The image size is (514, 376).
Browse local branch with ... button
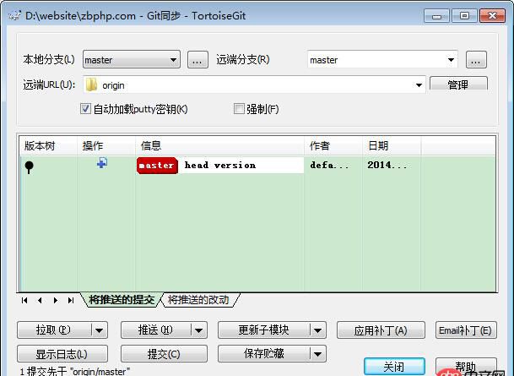pos(197,60)
